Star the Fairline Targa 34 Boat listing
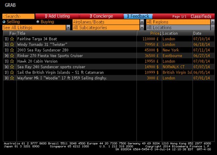This screenshot has width=217, height=155. (x=12, y=39)
